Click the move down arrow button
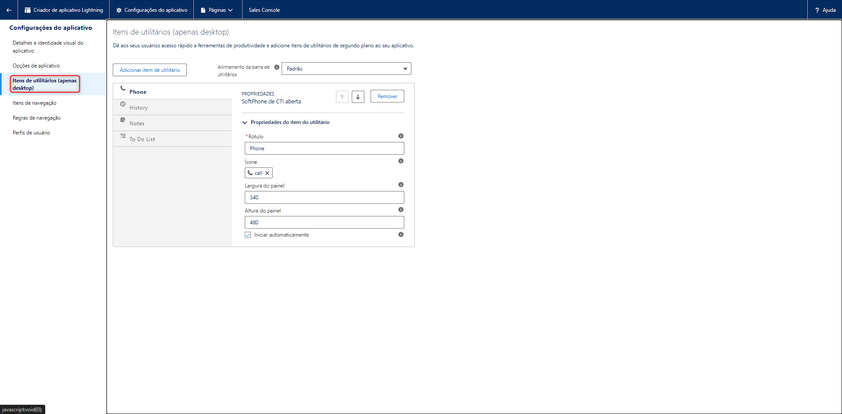The width and height of the screenshot is (842, 414). tap(358, 97)
